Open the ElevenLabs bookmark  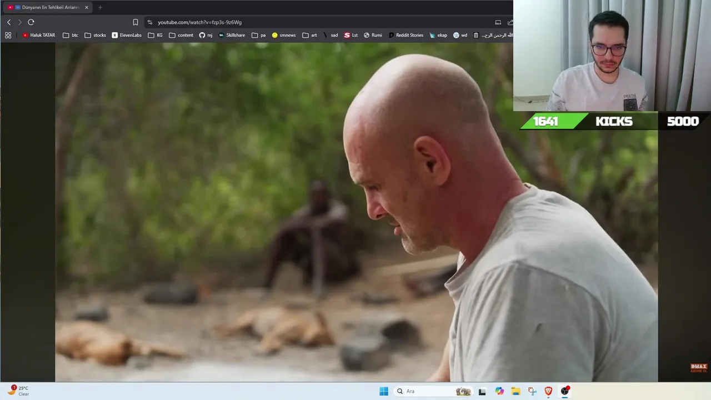pos(127,35)
